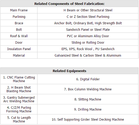Click the 'Related Components of Steel Fabrication' header
Screen dimensions: 139x125
click(69, 4)
